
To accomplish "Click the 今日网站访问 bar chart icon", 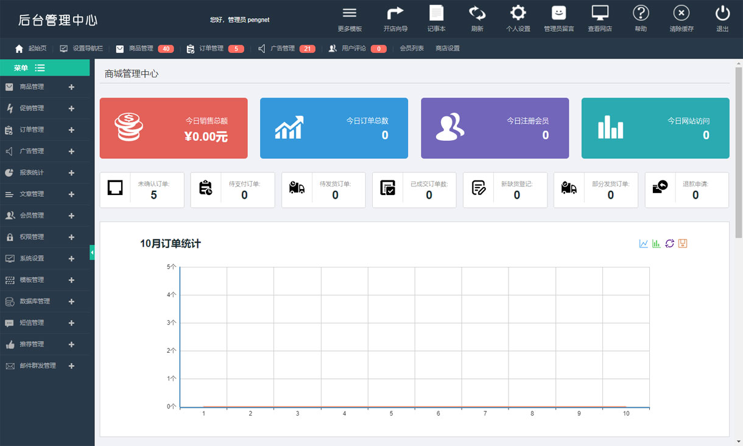I will (x=611, y=127).
